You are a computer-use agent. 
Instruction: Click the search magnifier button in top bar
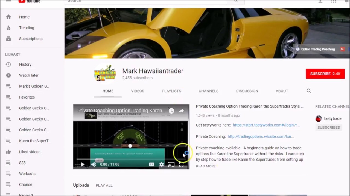[x=236, y=1]
